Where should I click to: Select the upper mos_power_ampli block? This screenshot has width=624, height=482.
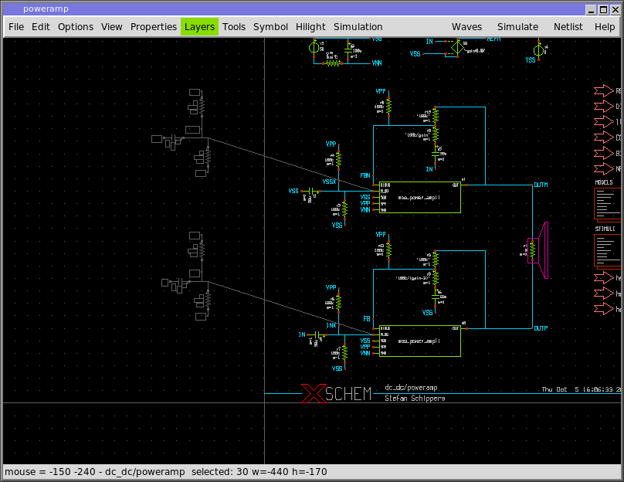(x=417, y=197)
